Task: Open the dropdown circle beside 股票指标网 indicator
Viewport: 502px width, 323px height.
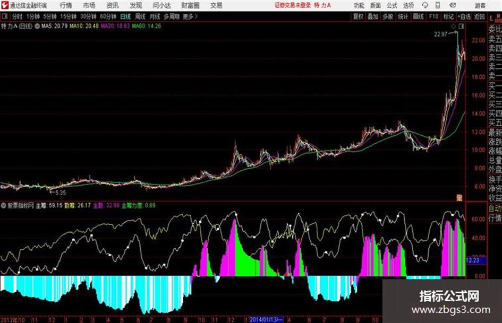Action: 4,205
